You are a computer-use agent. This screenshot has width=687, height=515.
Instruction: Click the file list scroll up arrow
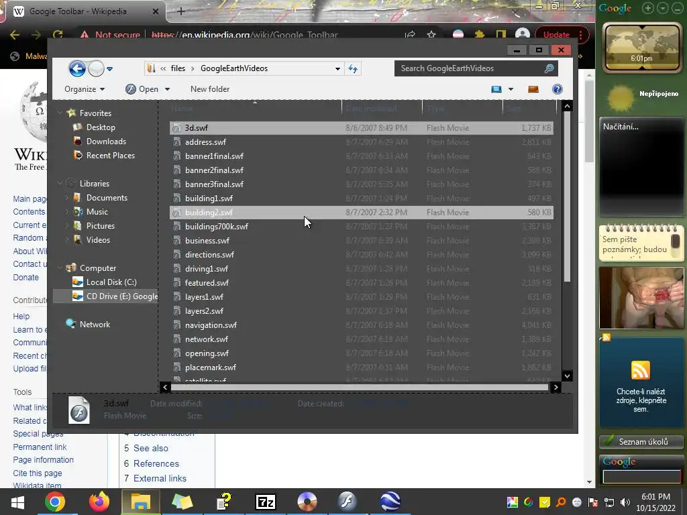(x=567, y=106)
